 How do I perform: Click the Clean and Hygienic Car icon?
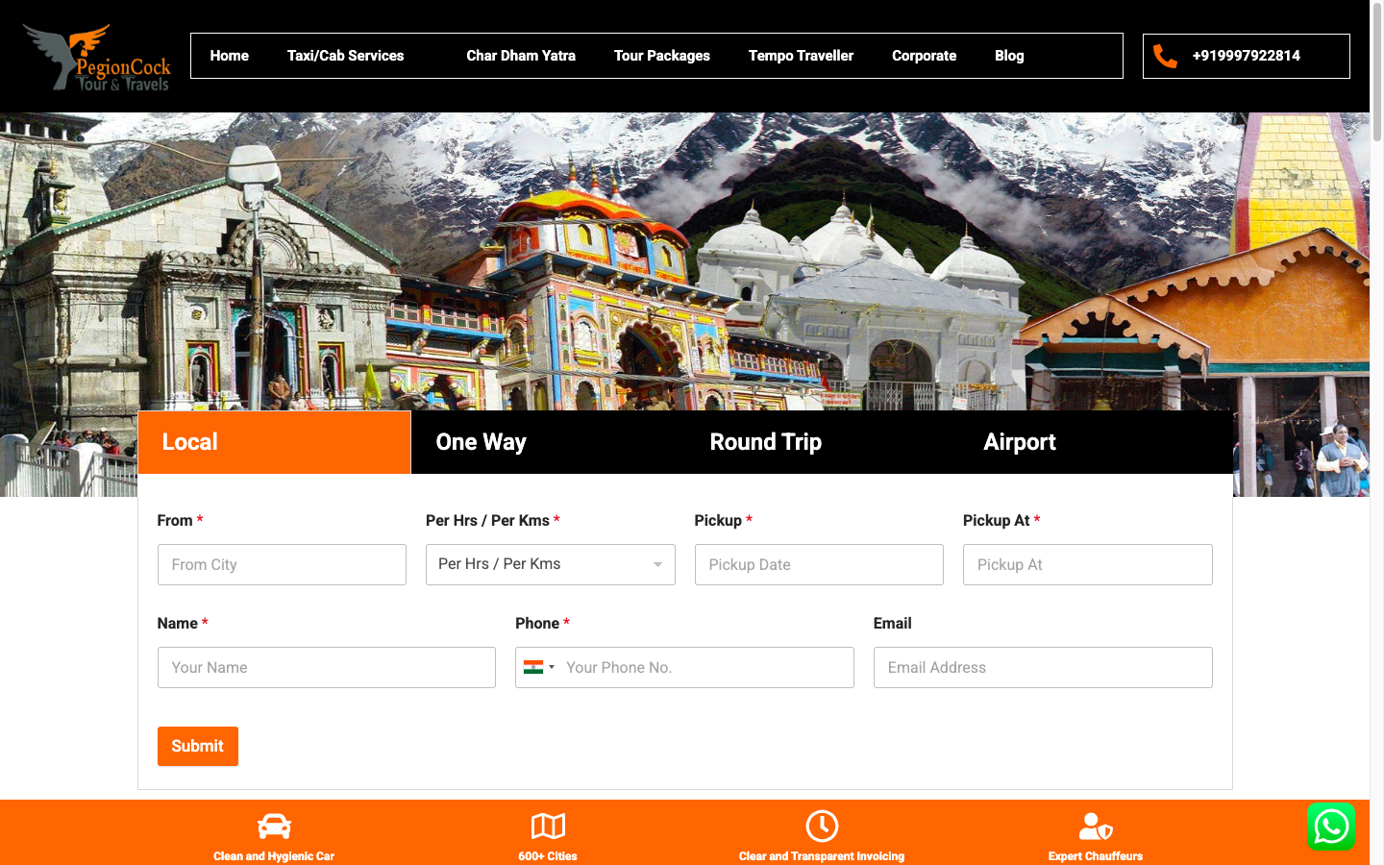pyautogui.click(x=274, y=827)
